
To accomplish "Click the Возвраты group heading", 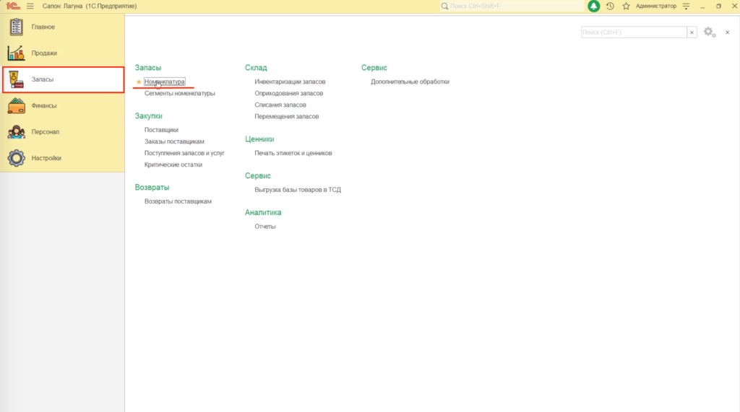I will (x=152, y=188).
